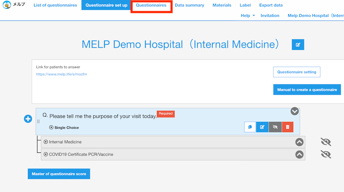Duplicate the visit purpose question
This screenshot has width=344, height=192.
point(250,127)
